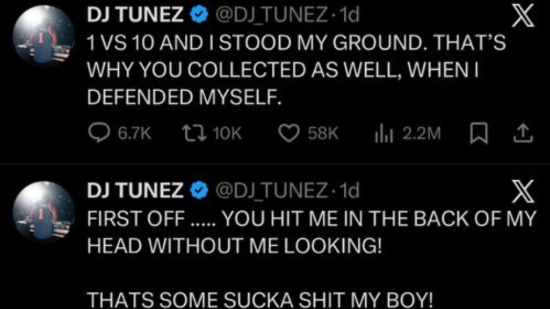
Task: Click DJ TUNEZ display name on first tweet
Action: tap(135, 17)
